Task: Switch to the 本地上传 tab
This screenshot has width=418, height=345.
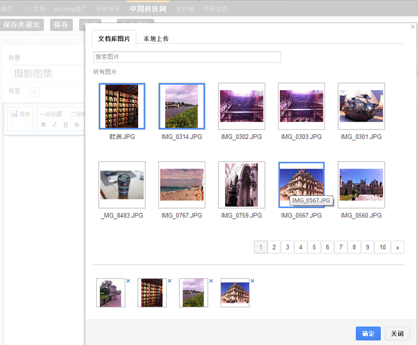Action: 156,39
